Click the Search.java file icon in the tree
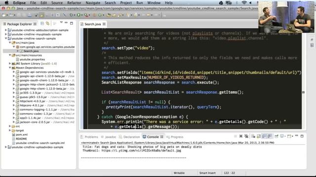The image size is (316, 177). [21, 51]
